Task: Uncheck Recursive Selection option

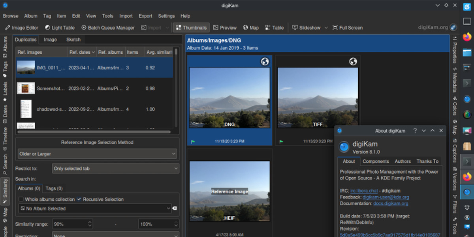Action: 79,199
